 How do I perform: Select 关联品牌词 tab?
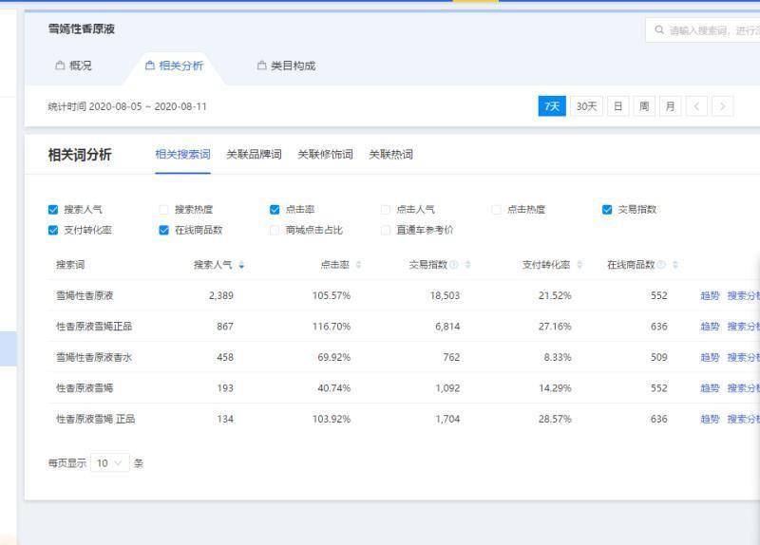(x=254, y=155)
